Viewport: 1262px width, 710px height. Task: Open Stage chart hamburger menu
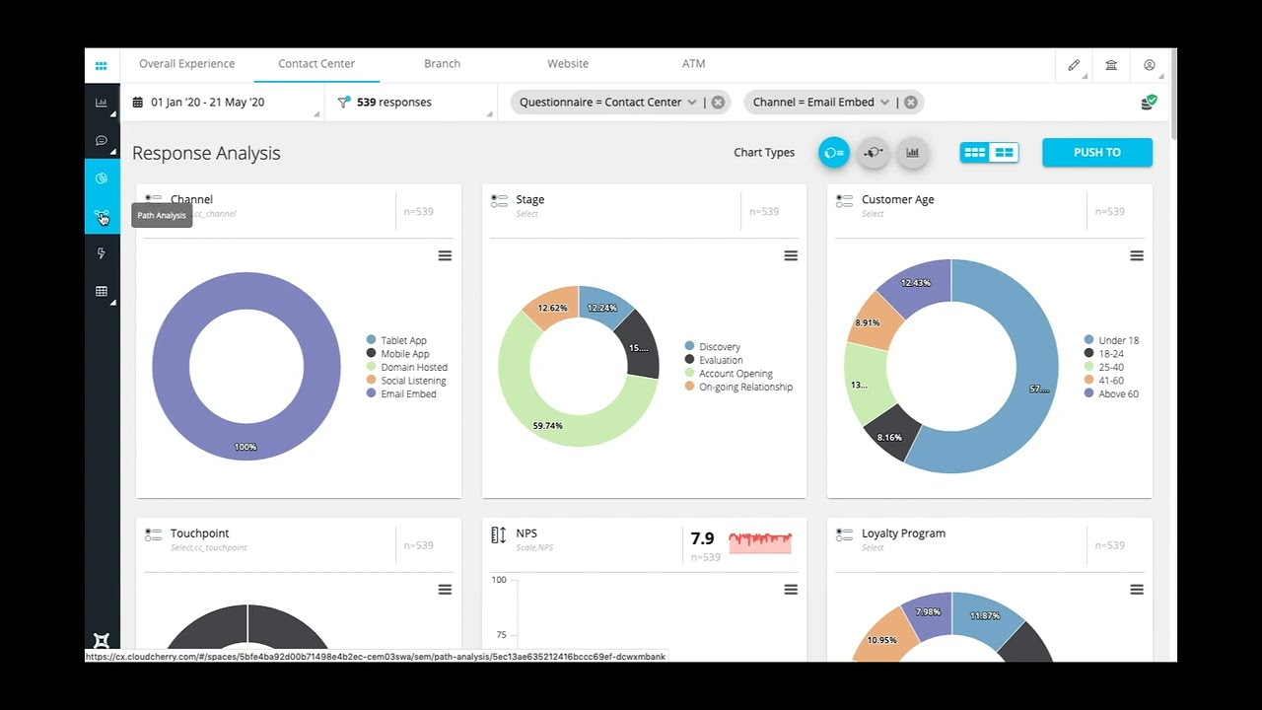coord(791,255)
